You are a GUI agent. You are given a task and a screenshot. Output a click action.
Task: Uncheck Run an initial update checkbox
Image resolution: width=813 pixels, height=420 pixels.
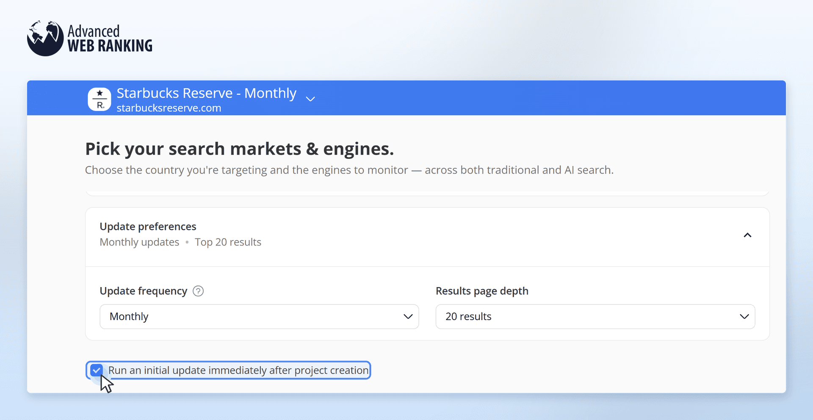[97, 370]
